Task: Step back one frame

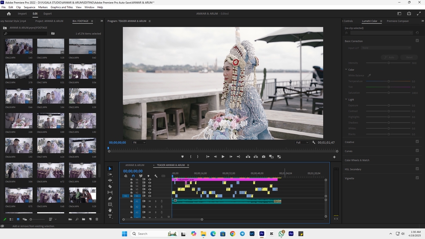Action: coord(216,157)
